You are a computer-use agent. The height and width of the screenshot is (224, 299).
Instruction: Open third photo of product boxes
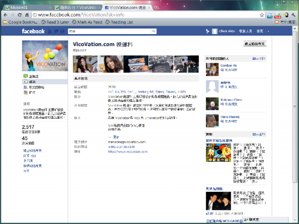[x=136, y=64]
